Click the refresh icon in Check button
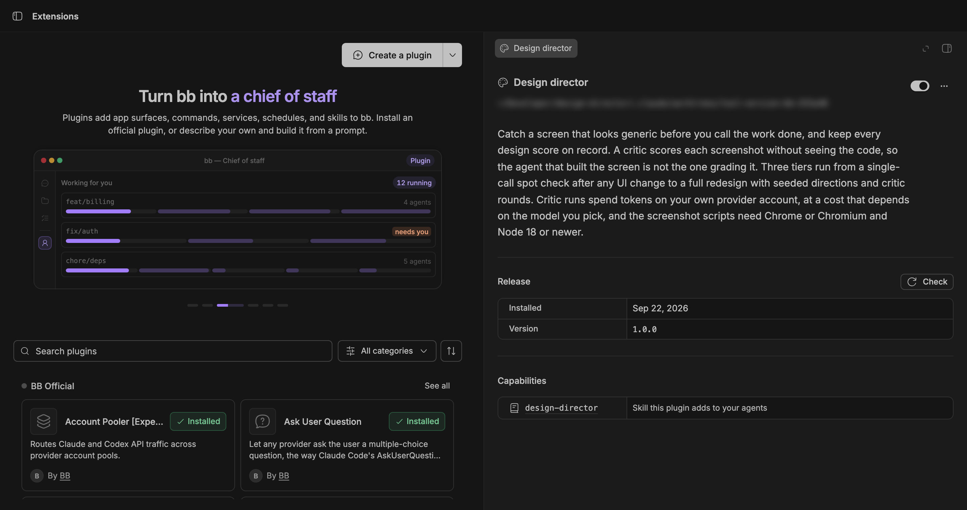 click(x=912, y=282)
